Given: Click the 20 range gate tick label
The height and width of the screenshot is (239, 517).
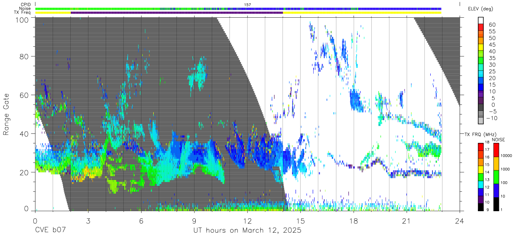Looking at the screenshot, I should [24, 172].
